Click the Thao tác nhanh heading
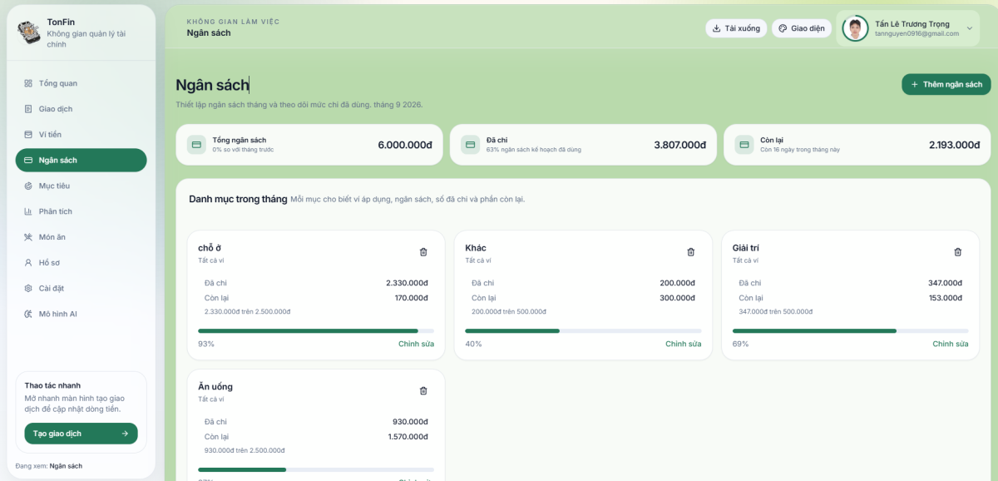Image resolution: width=998 pixels, height=481 pixels. (52, 385)
